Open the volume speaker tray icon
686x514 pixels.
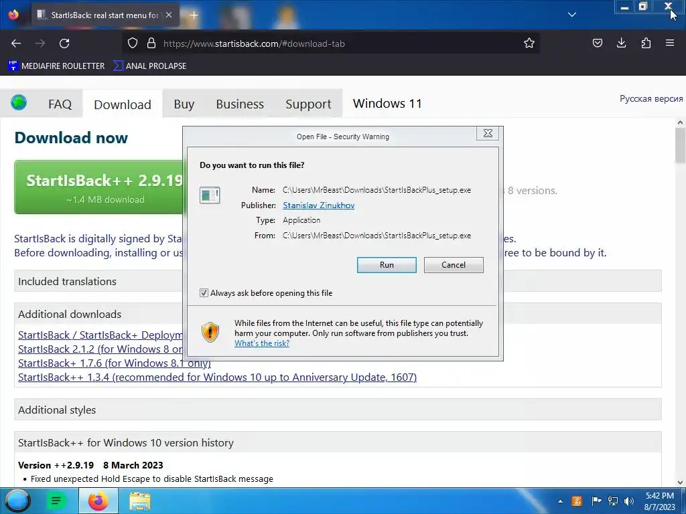pyautogui.click(x=629, y=501)
